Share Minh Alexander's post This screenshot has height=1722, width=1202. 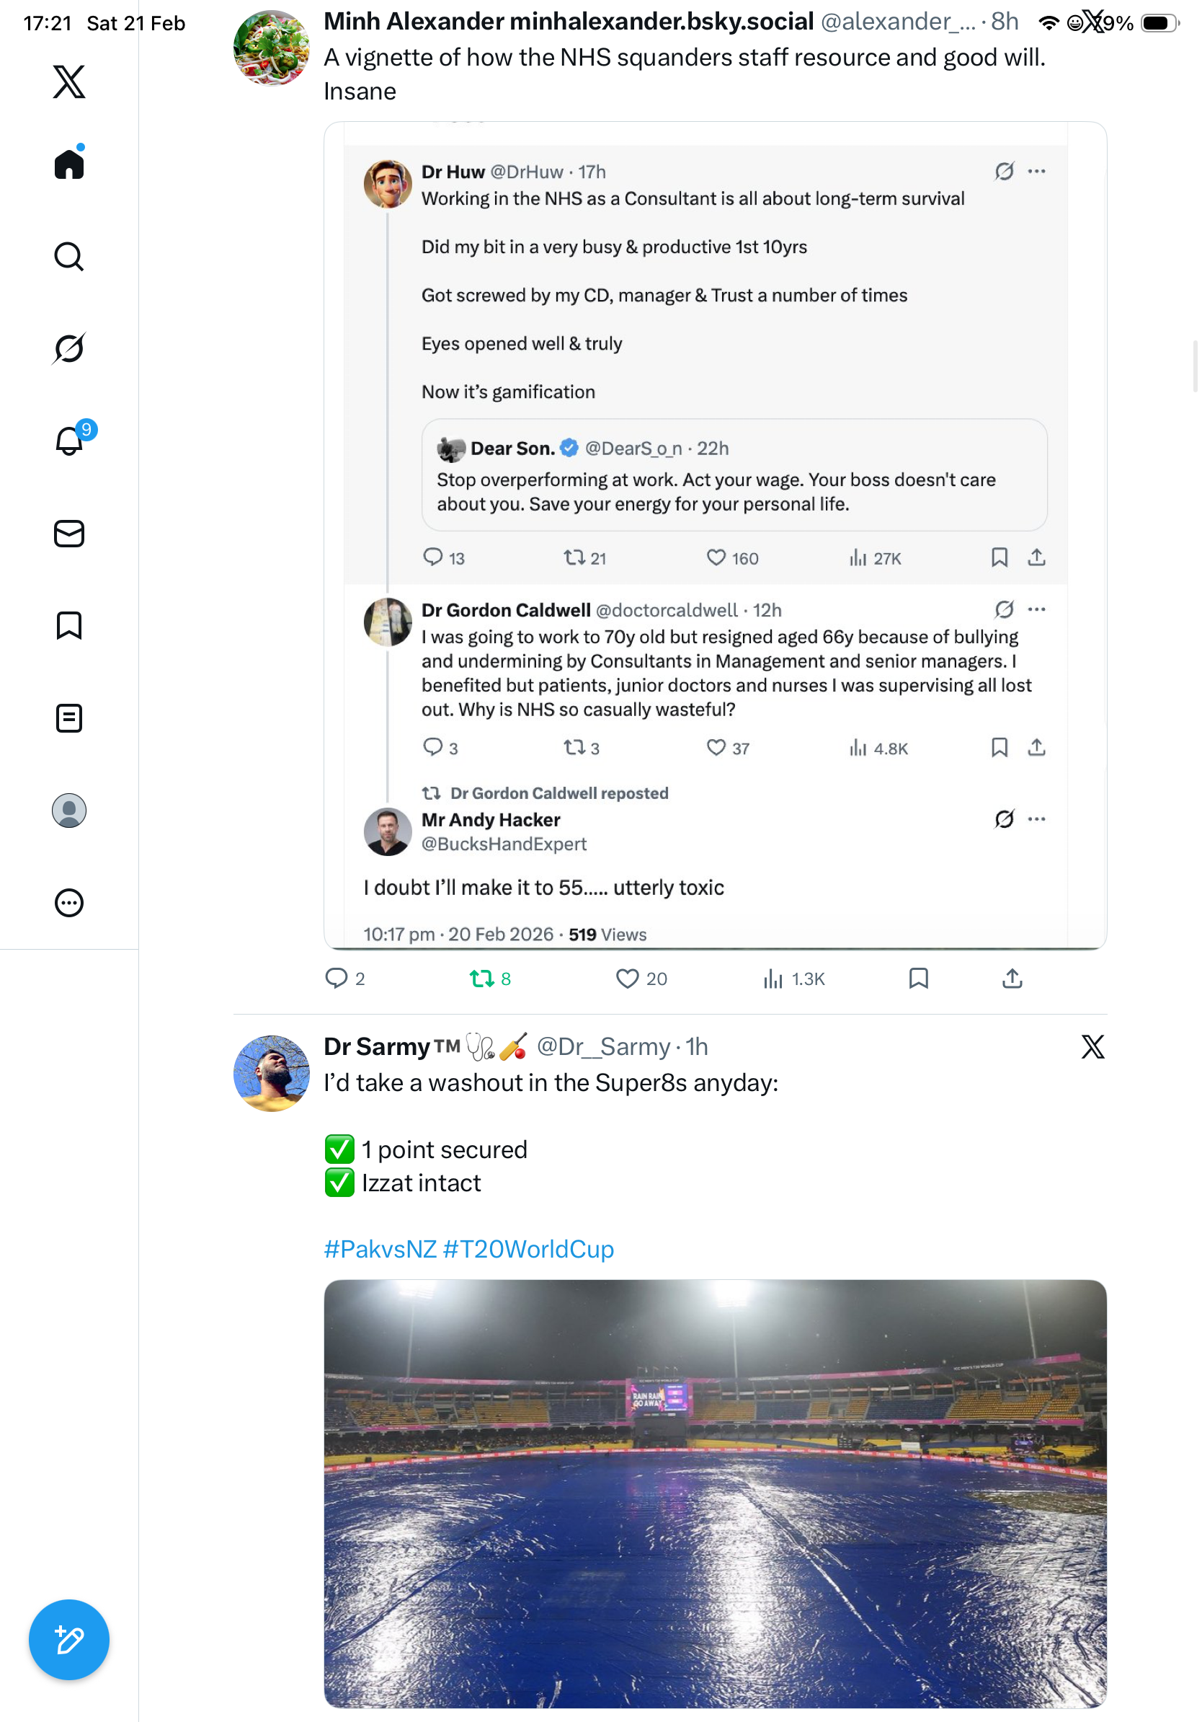[x=1012, y=979]
